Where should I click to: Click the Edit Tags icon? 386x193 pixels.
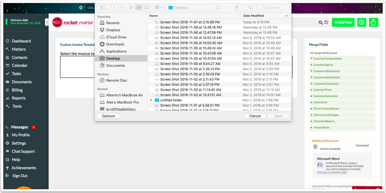coord(250,8)
